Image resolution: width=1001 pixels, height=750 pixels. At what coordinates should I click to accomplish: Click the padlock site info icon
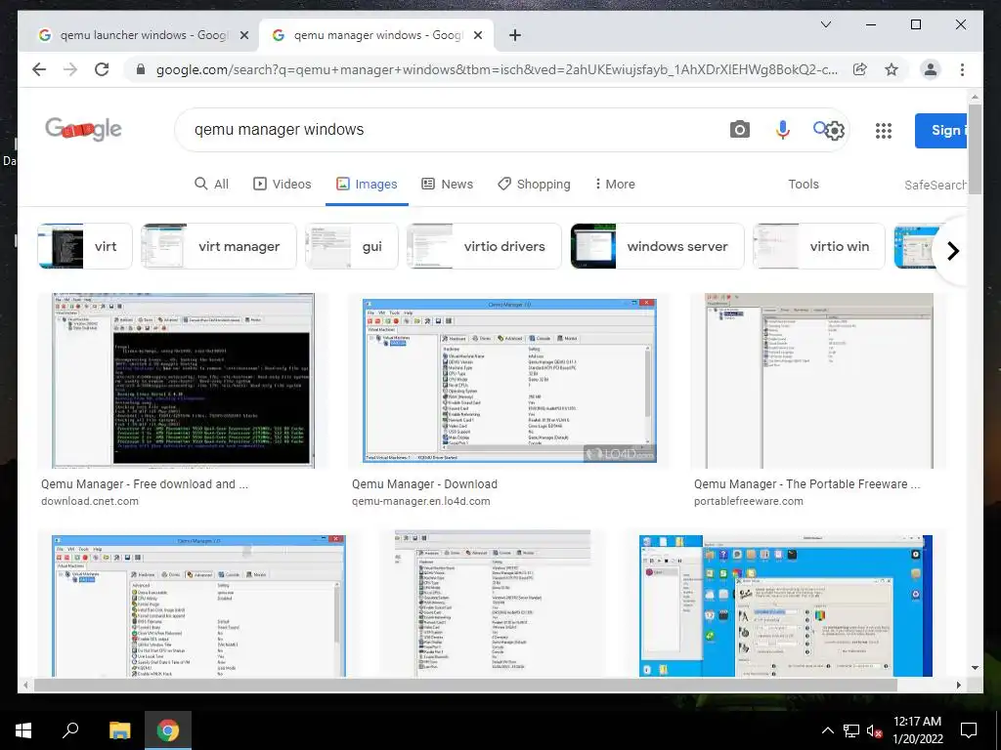[x=141, y=69]
